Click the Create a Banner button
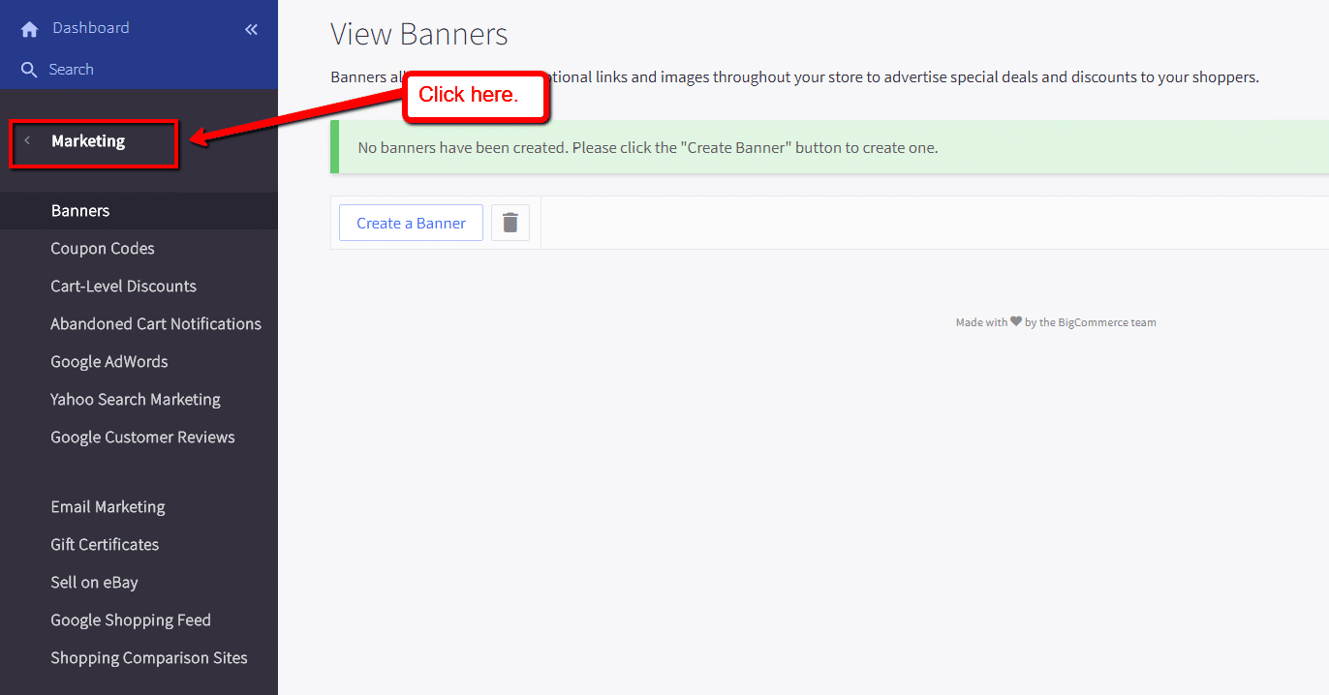 pyautogui.click(x=410, y=222)
